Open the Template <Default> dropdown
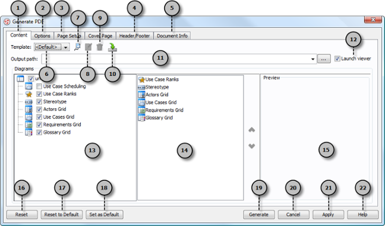Image resolution: width=385 pixels, height=226 pixels. [52, 47]
